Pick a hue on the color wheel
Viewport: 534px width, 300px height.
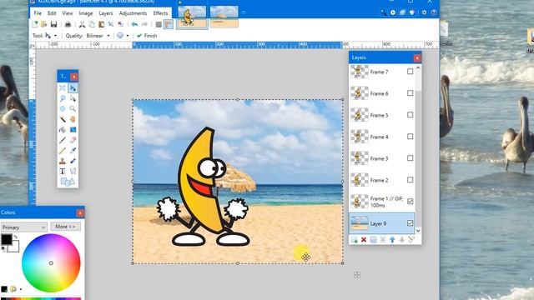pyautogui.click(x=51, y=263)
